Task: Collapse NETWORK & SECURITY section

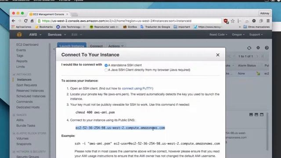Action: tap(14, 152)
